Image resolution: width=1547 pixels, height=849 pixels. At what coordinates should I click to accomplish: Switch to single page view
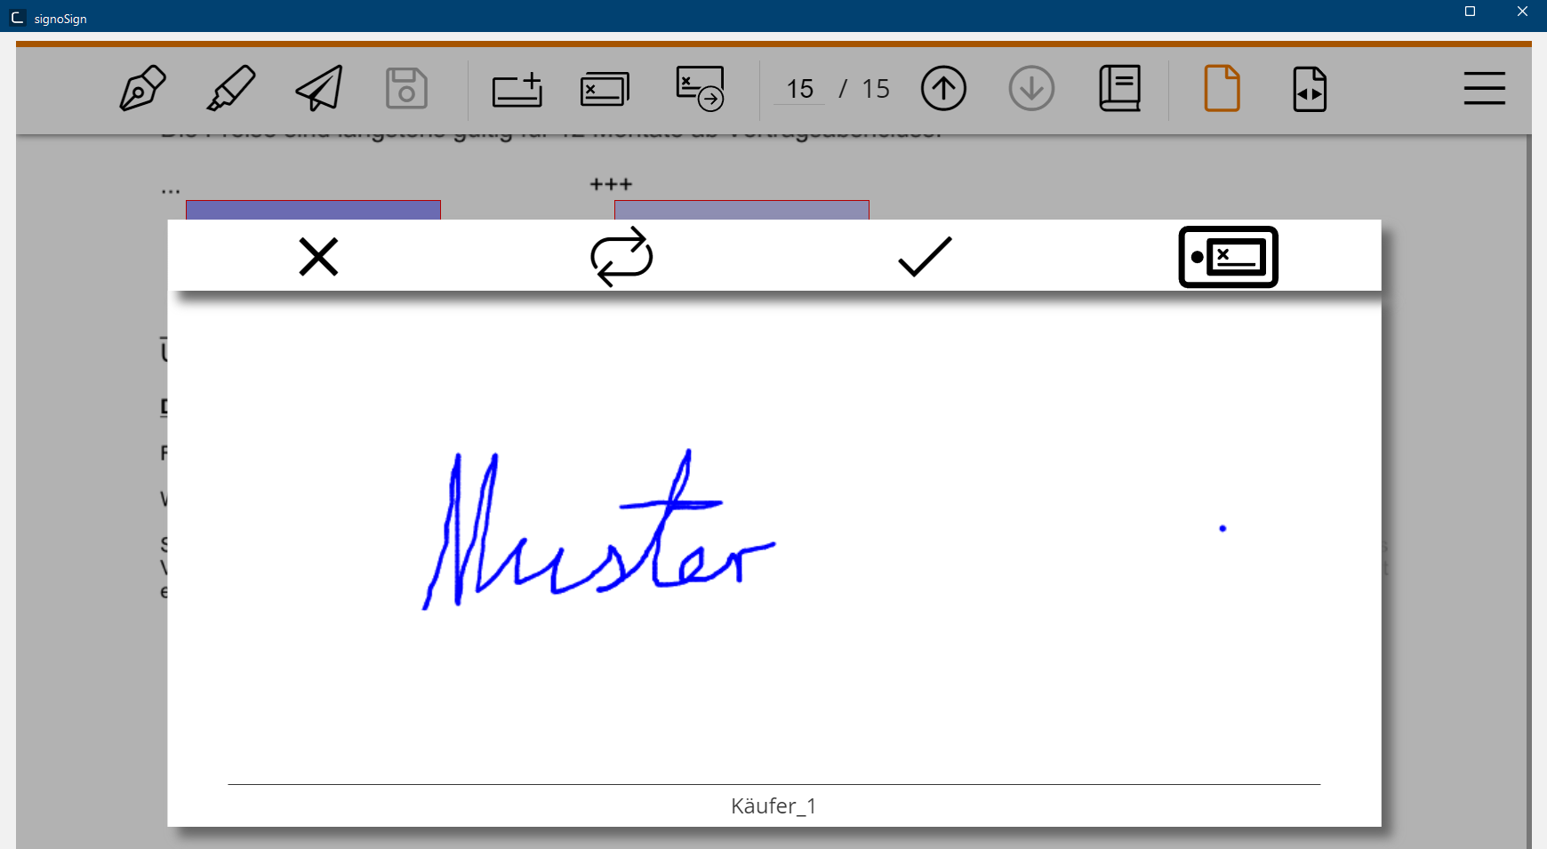point(1222,88)
